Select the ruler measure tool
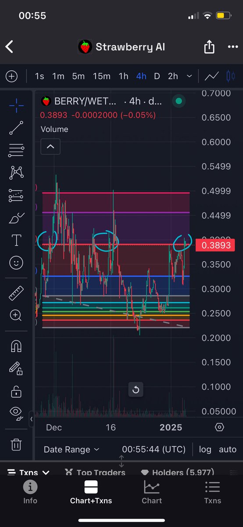This screenshot has height=527, width=243. point(16,293)
